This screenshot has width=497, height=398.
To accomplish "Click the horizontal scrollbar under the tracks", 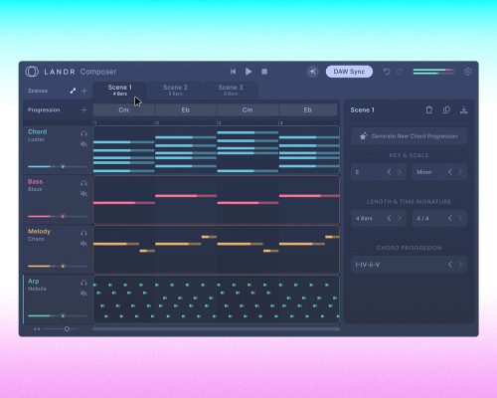I will click(x=217, y=328).
